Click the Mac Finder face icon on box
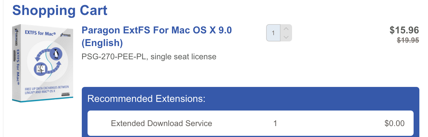The height and width of the screenshot is (137, 428). 40,69
